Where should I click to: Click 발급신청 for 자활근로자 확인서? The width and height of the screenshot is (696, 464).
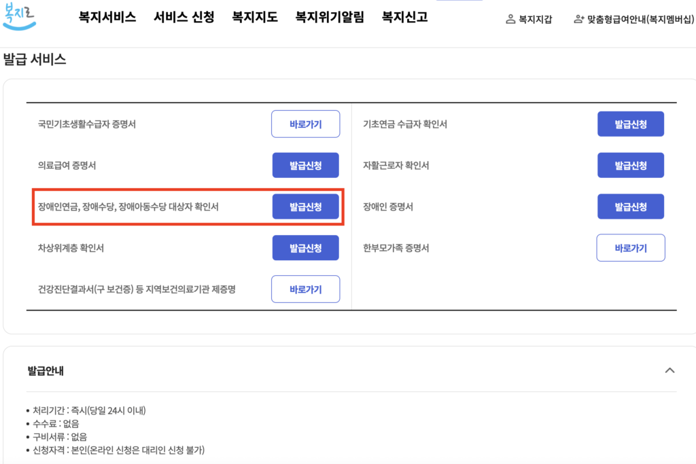click(x=630, y=166)
